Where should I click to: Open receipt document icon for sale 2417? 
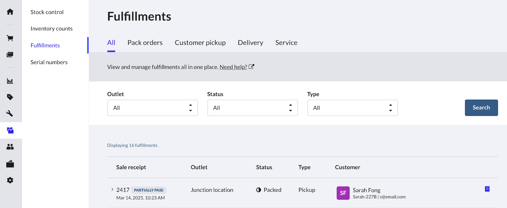487,189
